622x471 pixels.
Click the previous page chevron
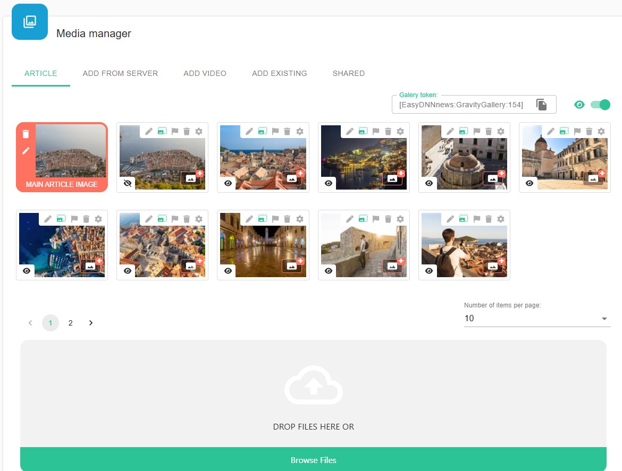30,323
